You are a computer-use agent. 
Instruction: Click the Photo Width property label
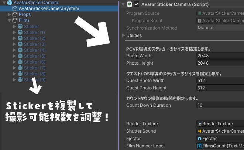(x=139, y=56)
